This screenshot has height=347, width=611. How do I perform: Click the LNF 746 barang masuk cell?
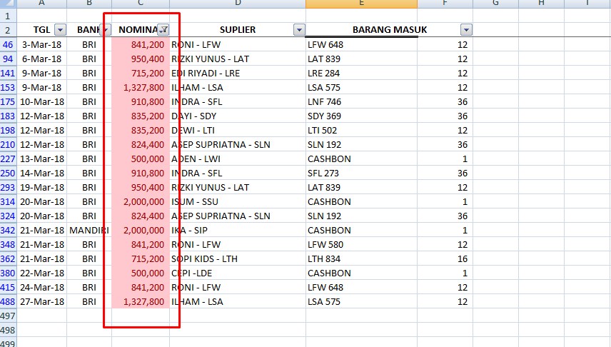pos(361,101)
